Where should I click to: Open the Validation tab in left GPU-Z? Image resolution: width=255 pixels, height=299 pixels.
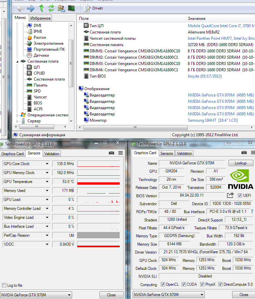pyautogui.click(x=52, y=154)
